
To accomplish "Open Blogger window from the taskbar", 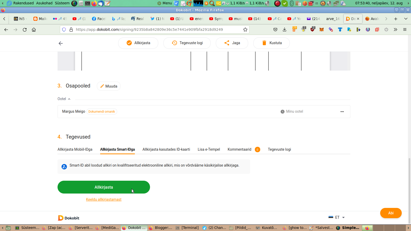I will point(161,228).
